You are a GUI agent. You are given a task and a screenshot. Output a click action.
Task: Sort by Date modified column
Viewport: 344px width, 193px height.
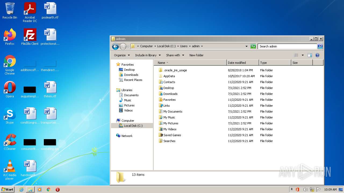pos(243,63)
